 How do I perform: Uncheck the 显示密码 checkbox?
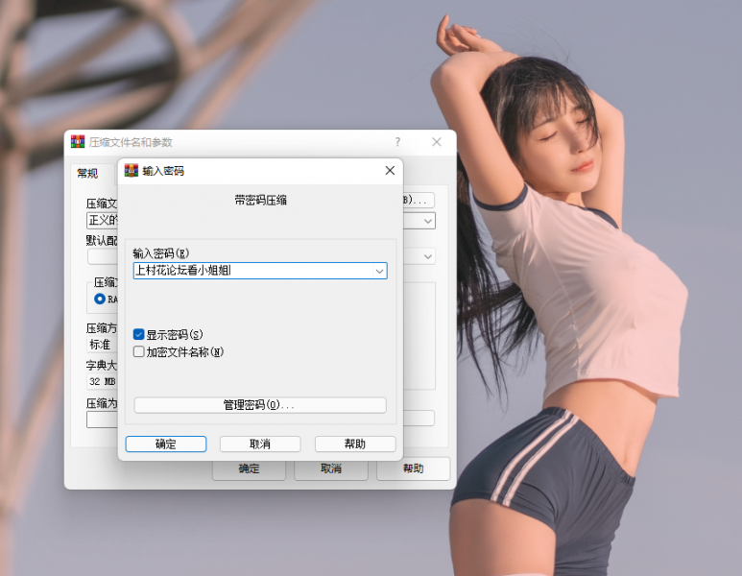tap(139, 335)
